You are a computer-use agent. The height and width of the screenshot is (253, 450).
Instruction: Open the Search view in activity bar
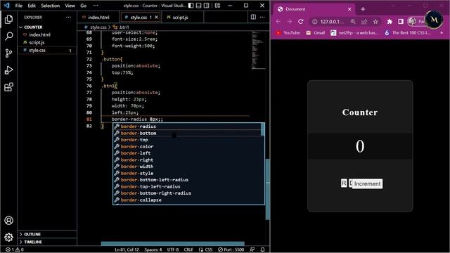[8, 36]
